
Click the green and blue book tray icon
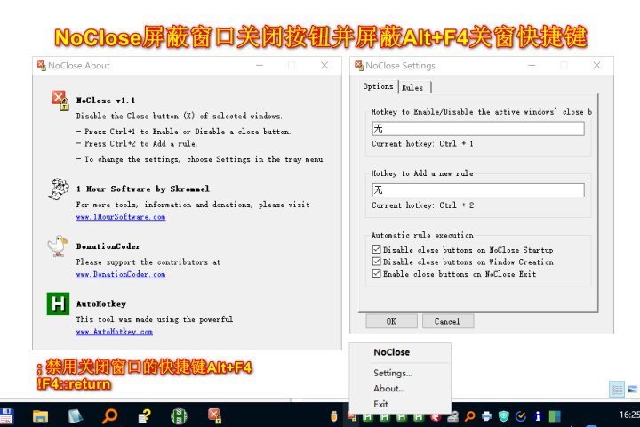click(x=555, y=416)
